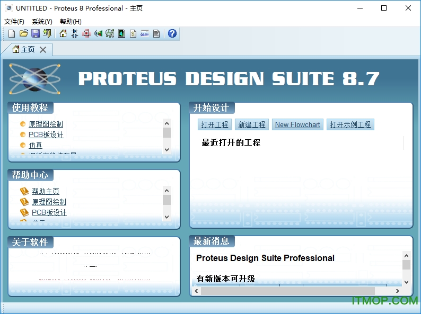This screenshot has height=314, width=421.
Task: Click down arrow of 帮助中心 scrollbar
Action: 166,217
